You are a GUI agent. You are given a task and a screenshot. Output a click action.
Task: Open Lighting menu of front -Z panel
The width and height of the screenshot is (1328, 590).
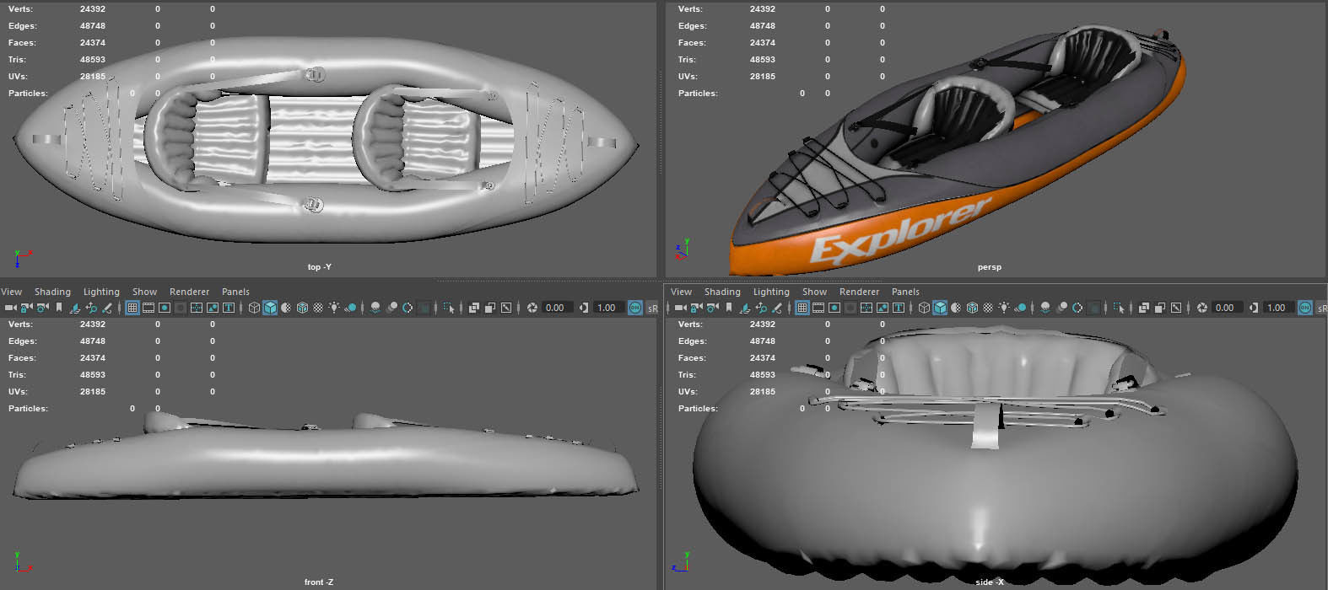pos(101,292)
